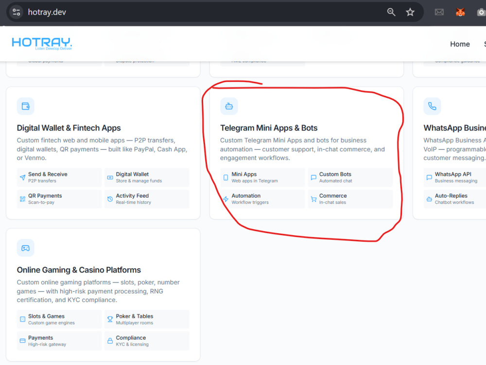Open the Digital Wallet & Fintech Apps heading
Image resolution: width=486 pixels, height=365 pixels.
point(69,128)
